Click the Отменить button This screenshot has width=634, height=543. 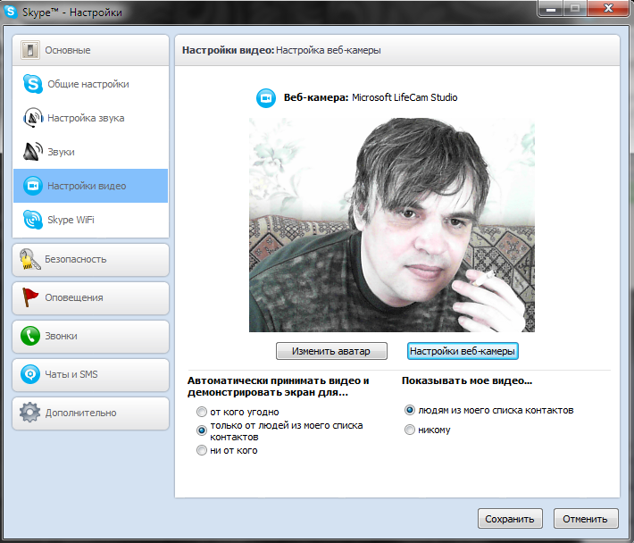pos(586,519)
